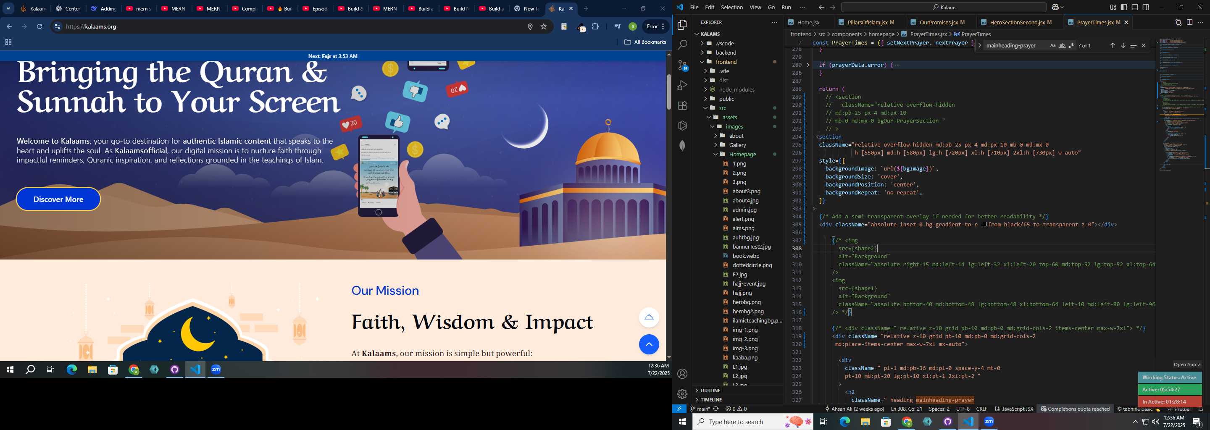Click Customize Layout icon in VS Code
The height and width of the screenshot is (430, 1210).
[x=1113, y=8]
